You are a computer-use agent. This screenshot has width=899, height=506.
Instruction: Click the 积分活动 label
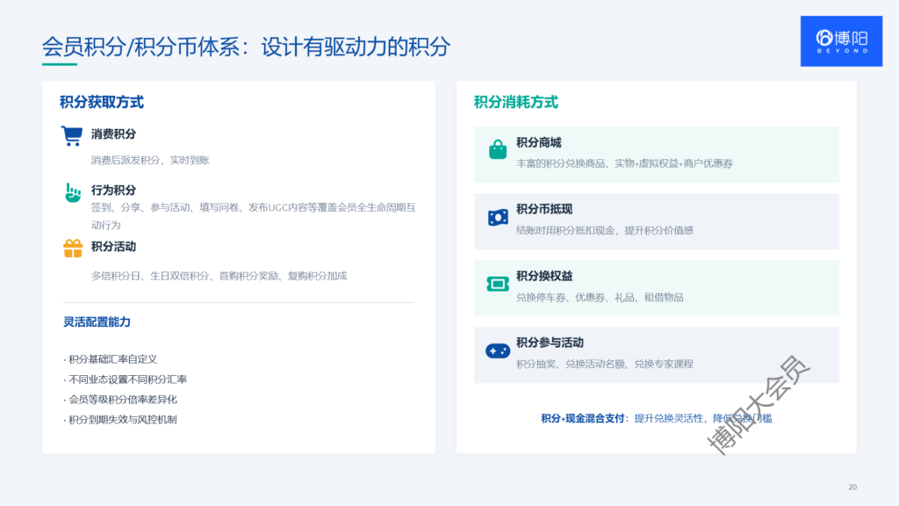coord(113,246)
